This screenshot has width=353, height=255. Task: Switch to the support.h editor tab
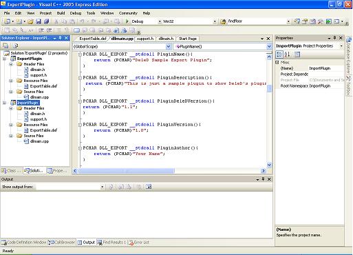pos(145,39)
